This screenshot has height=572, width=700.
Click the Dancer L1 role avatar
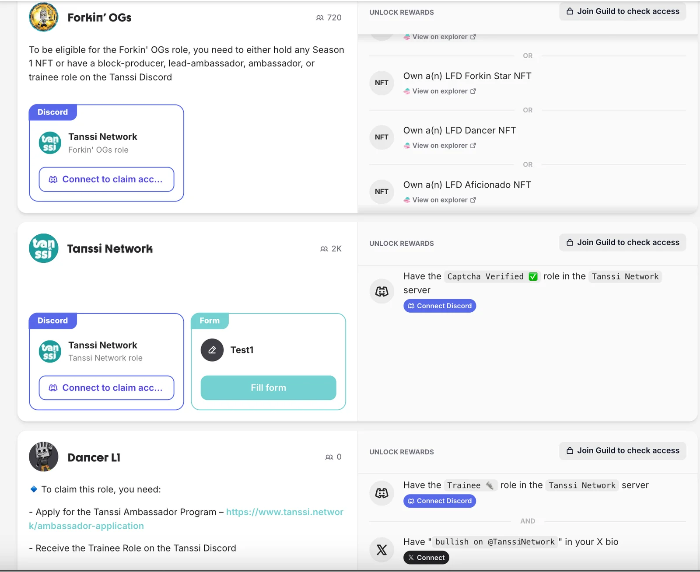click(x=43, y=457)
